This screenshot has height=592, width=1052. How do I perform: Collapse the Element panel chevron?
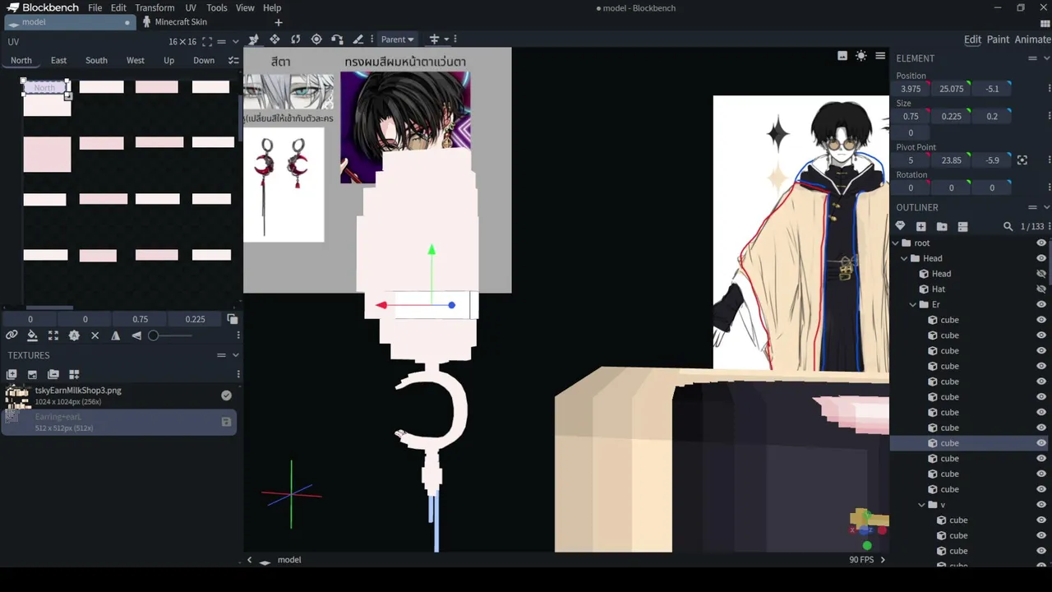pyautogui.click(x=1046, y=58)
